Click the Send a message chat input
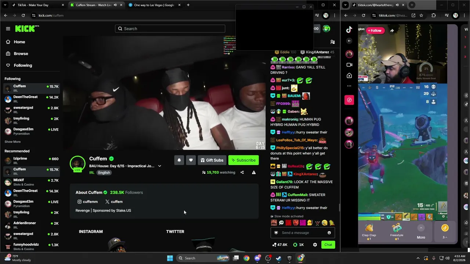 coord(303,233)
